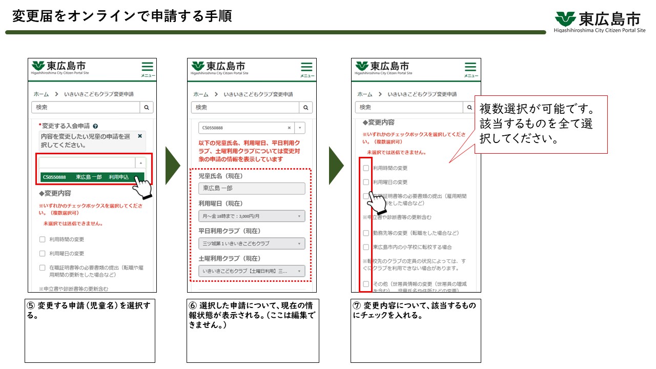Viewport: 656px width, 369px height.
Task: Open the hamburger メニュー on the third screen
Action: pyautogui.click(x=469, y=67)
